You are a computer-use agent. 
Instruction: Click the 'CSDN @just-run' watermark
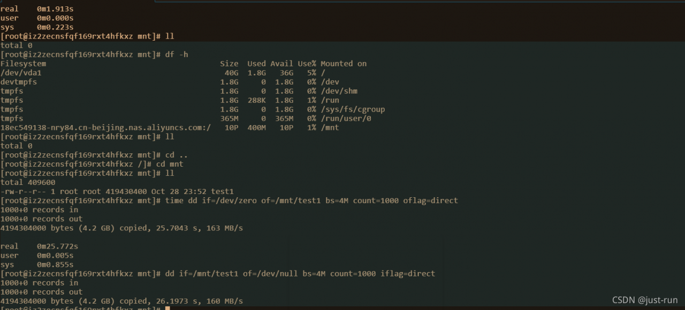tap(645, 300)
